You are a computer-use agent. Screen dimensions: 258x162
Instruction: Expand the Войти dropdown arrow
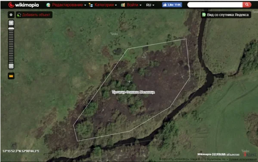click(x=140, y=5)
